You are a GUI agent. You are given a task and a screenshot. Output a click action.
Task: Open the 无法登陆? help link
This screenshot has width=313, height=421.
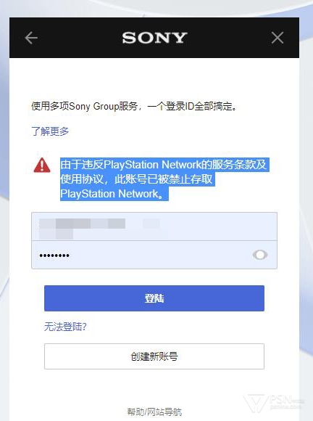(65, 327)
